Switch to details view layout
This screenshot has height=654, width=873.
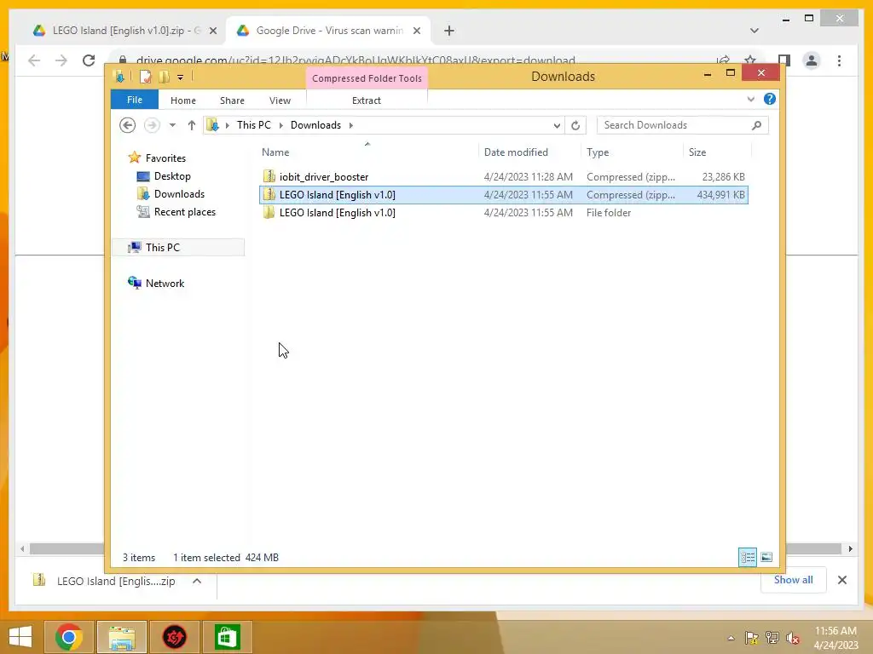click(747, 557)
